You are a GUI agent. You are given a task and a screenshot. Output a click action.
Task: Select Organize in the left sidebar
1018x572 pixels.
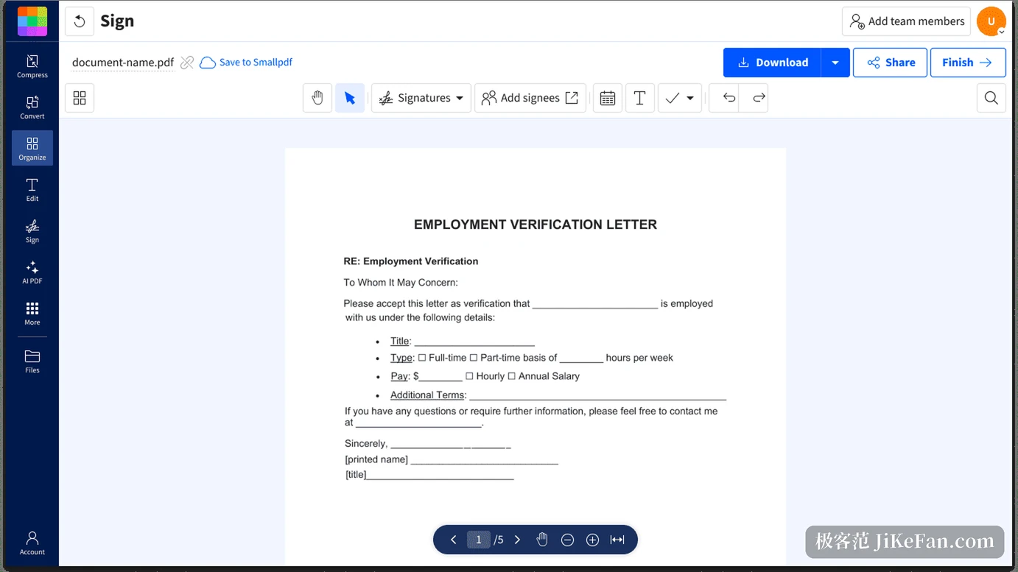(x=32, y=148)
